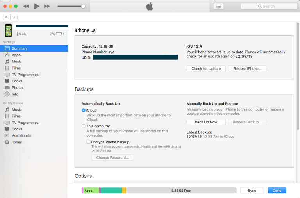Click the Options section heading
Screen dimensions: 300x198
tap(83, 176)
